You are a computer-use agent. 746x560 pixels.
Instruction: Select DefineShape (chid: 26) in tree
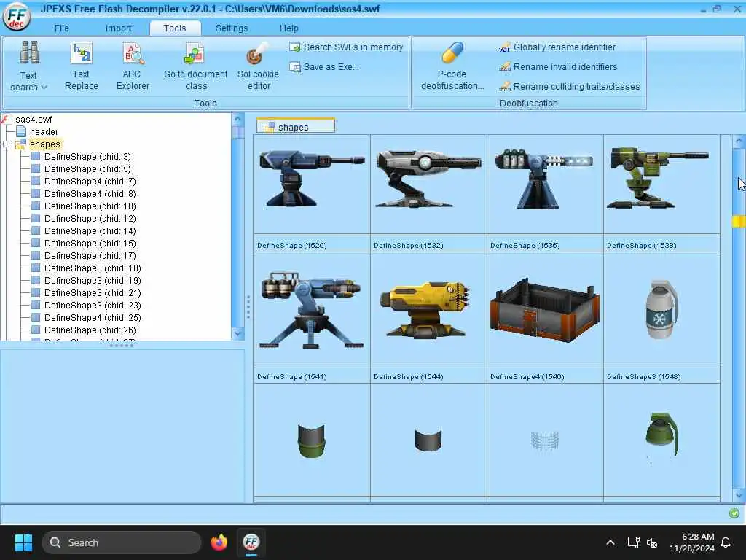click(90, 330)
